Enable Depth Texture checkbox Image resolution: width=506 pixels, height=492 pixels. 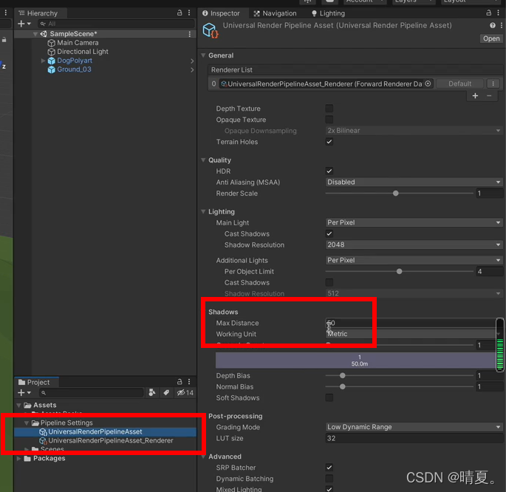(x=329, y=109)
